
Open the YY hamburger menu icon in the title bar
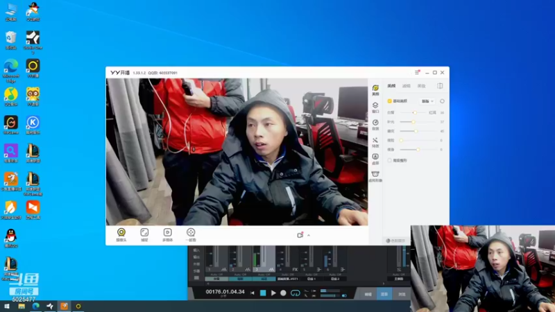click(417, 73)
